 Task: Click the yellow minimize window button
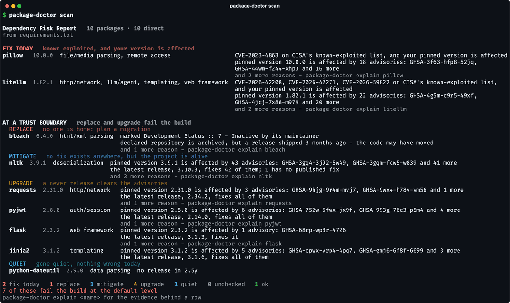click(13, 6)
